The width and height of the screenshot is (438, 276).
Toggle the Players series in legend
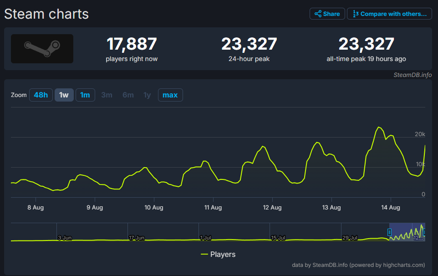(x=218, y=254)
